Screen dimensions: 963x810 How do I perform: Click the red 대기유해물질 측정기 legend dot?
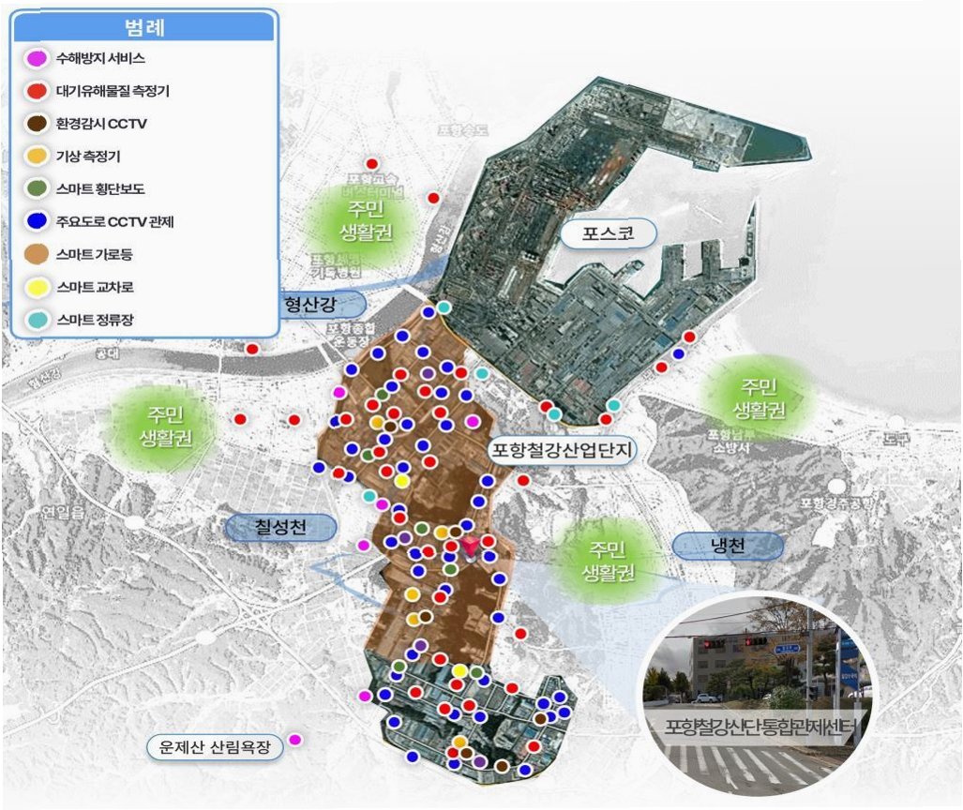pos(37,91)
